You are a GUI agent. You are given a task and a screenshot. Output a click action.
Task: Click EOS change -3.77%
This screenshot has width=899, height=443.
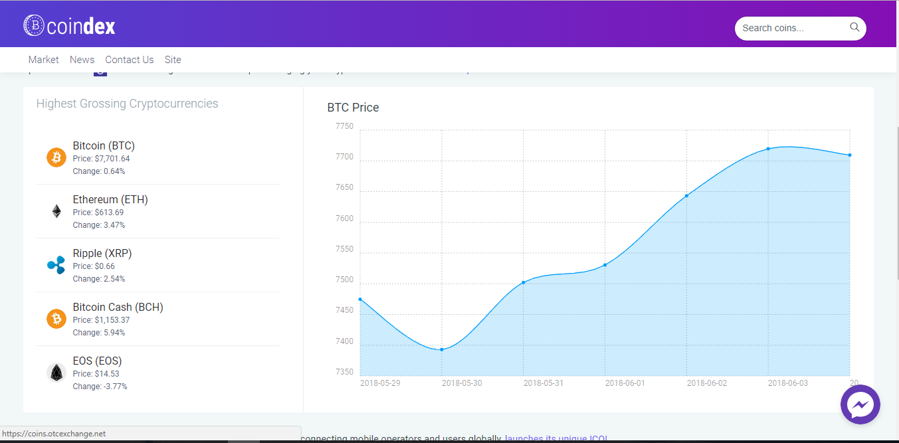click(x=100, y=387)
